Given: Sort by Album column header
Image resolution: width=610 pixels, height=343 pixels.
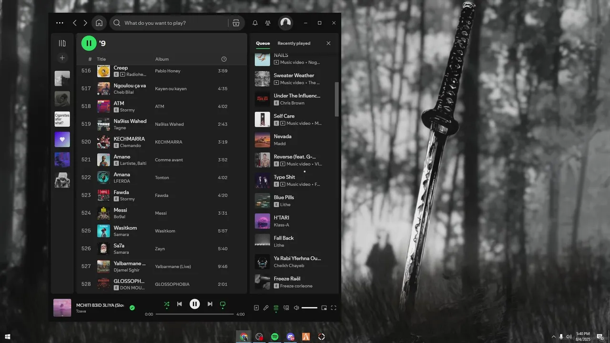Looking at the screenshot, I should [x=162, y=59].
